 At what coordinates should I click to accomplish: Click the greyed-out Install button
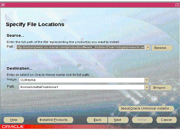pos(142,120)
